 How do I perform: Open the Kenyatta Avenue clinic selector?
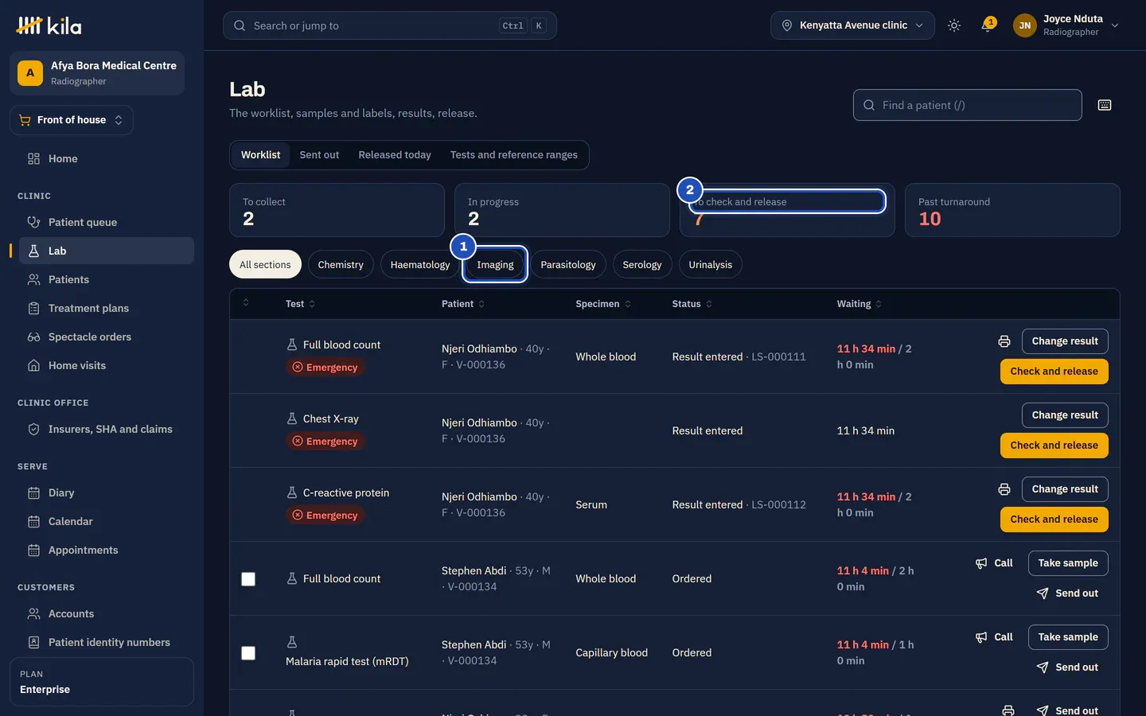tap(852, 25)
